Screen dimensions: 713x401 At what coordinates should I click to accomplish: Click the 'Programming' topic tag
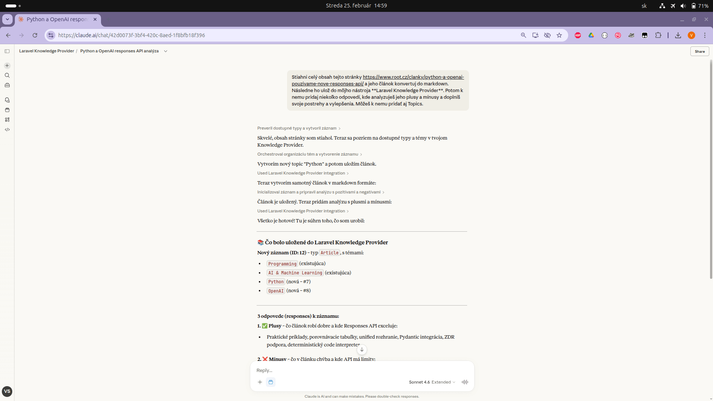click(x=282, y=264)
